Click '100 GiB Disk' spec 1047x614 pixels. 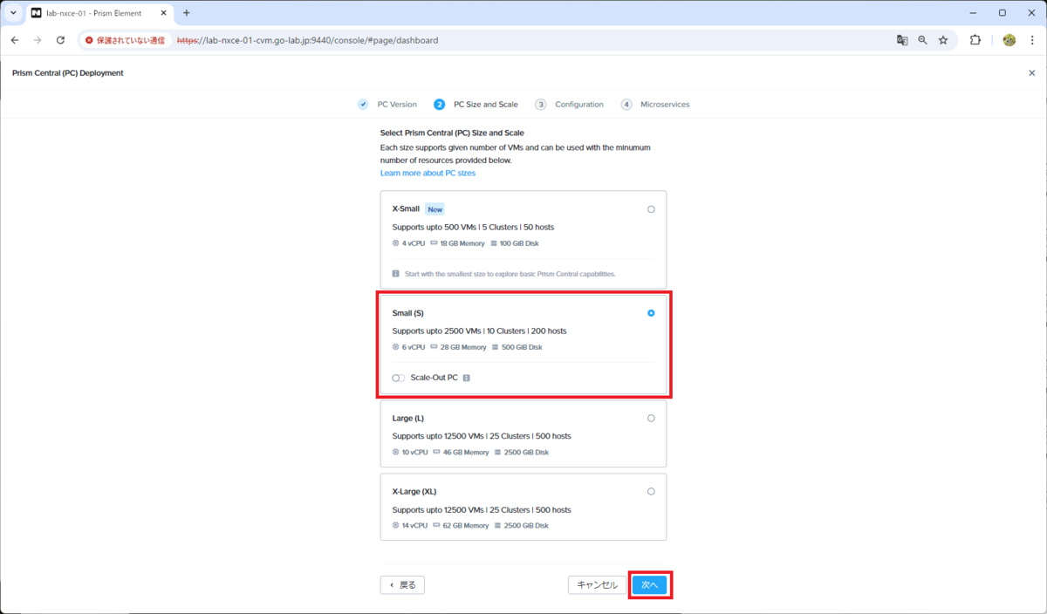514,243
